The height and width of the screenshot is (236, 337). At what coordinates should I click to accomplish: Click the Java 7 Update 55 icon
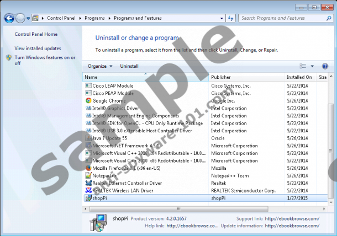point(88,138)
